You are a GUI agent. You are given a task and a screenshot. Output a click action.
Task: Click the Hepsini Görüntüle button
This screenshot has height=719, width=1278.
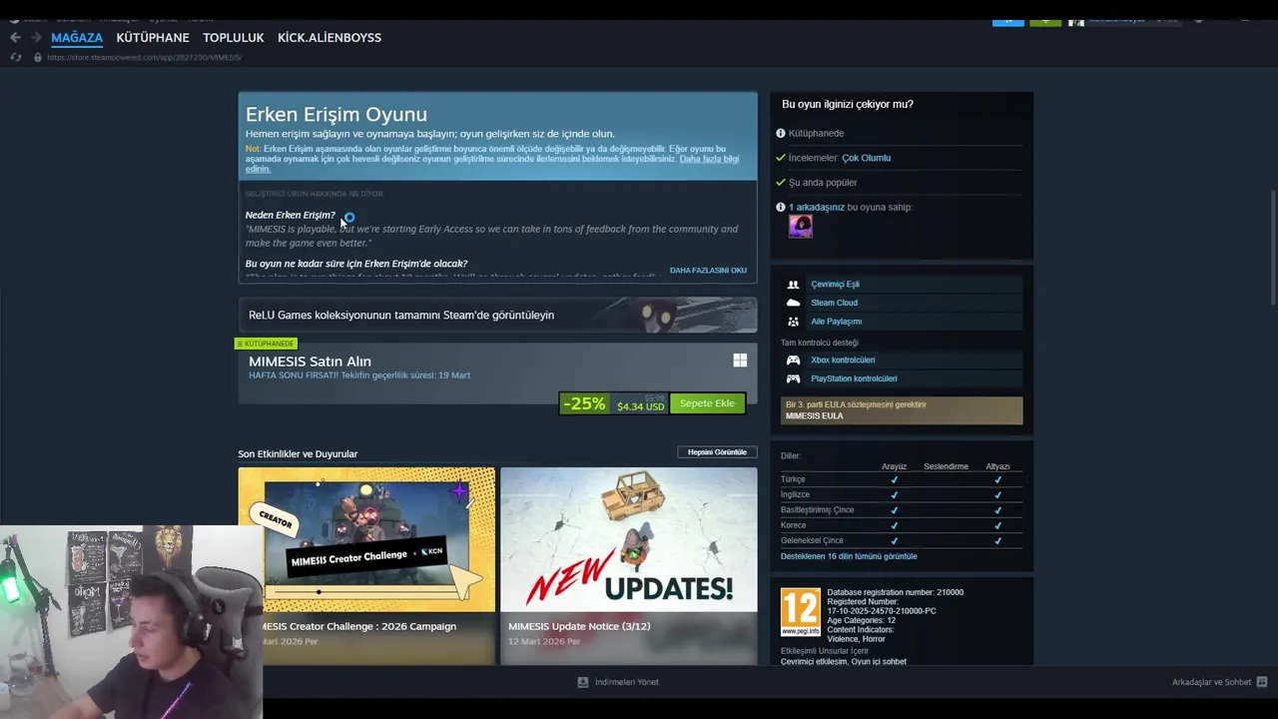coord(717,452)
